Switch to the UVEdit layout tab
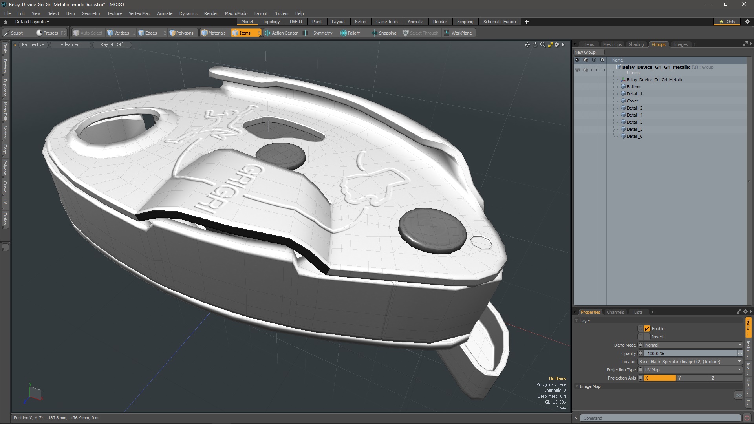Image resolution: width=754 pixels, height=424 pixels. [x=296, y=22]
